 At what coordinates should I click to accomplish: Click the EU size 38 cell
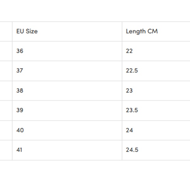click(20, 91)
